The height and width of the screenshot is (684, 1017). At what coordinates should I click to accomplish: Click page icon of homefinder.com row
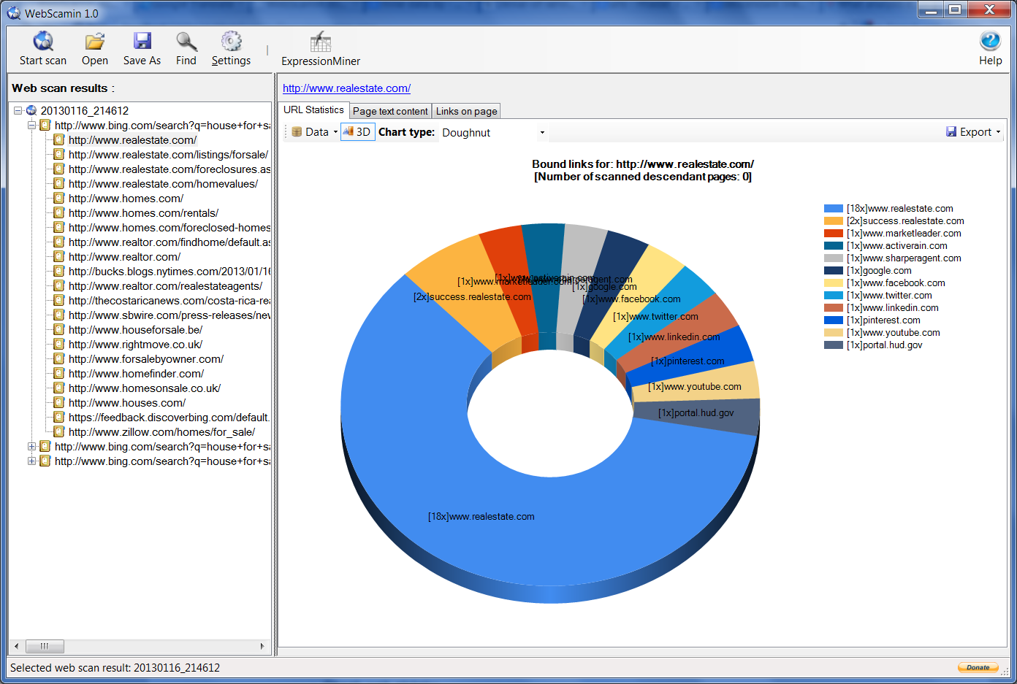tap(59, 374)
